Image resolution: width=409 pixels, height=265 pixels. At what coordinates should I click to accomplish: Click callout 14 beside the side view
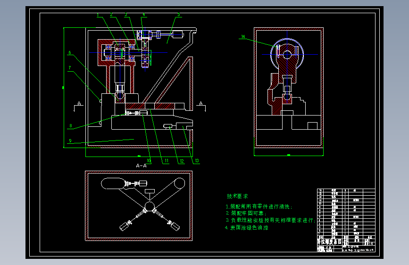pos(243,37)
